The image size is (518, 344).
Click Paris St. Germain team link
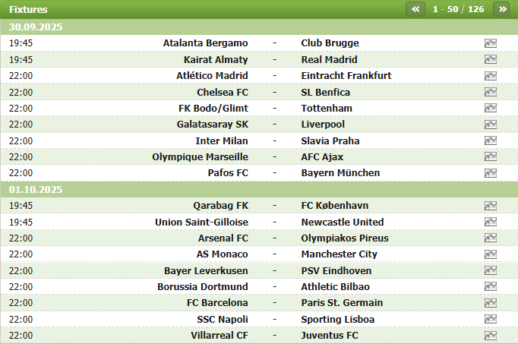342,303
